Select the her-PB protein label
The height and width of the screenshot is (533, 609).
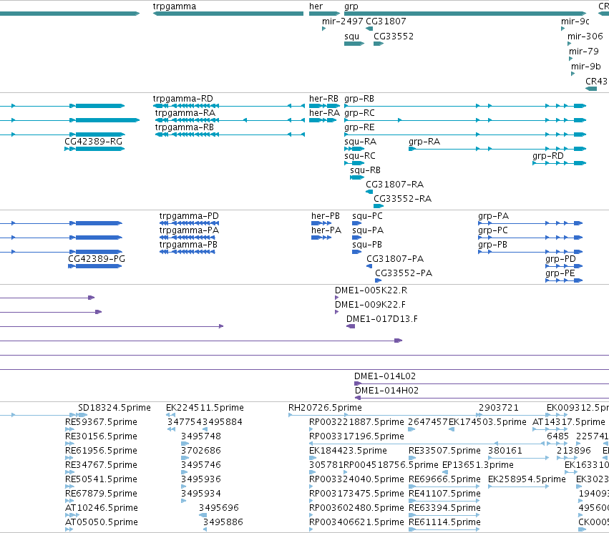(326, 216)
